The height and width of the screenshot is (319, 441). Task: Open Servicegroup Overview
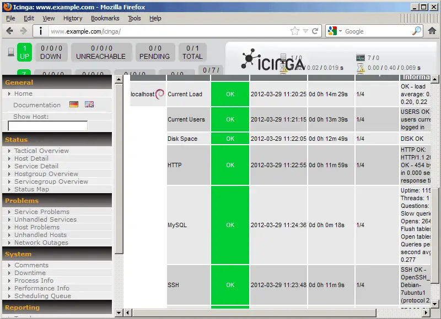pyautogui.click(x=51, y=182)
